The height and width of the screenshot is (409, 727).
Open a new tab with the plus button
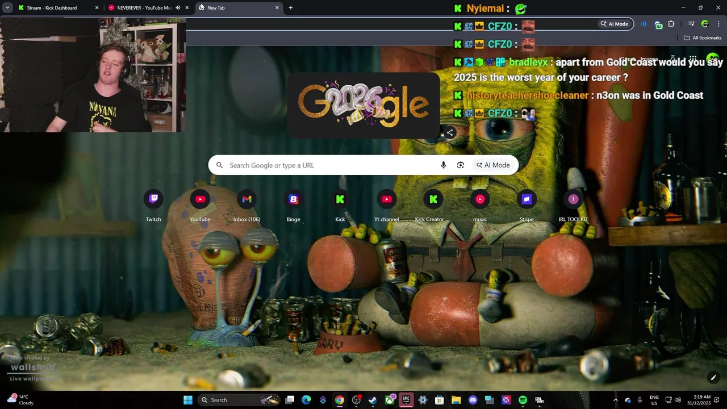[x=291, y=8]
